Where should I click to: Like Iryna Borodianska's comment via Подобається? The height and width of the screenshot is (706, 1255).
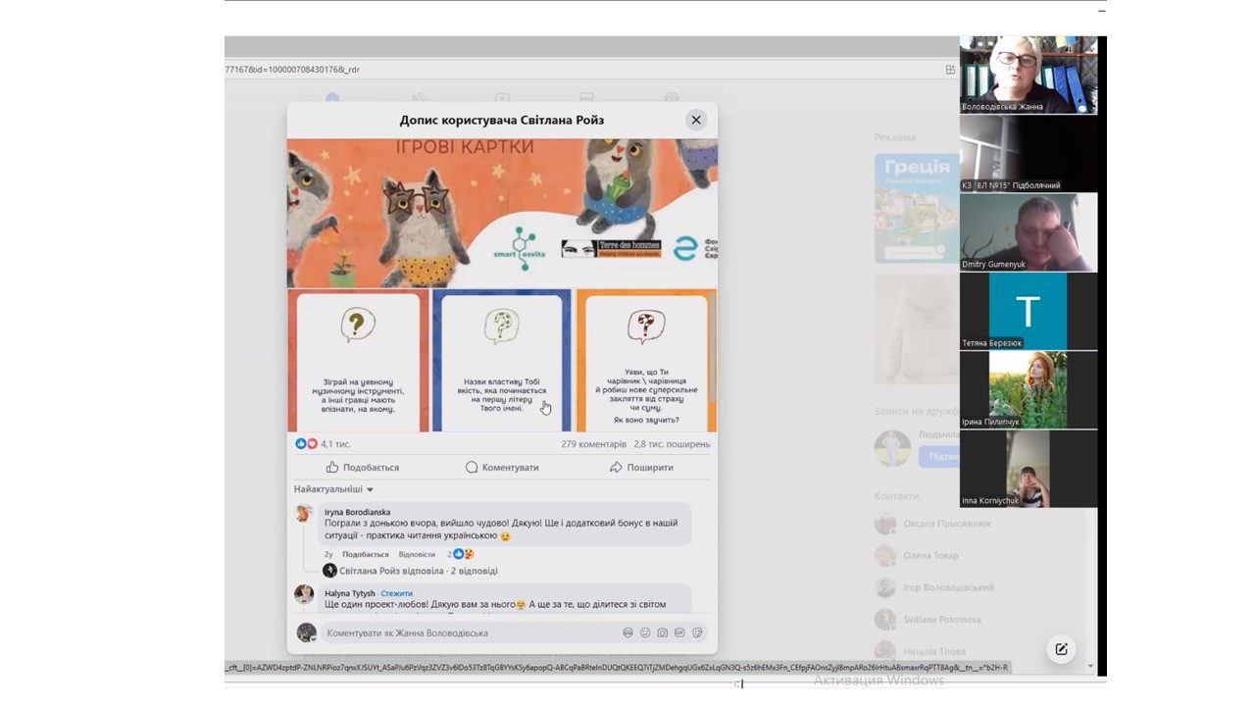click(x=365, y=554)
